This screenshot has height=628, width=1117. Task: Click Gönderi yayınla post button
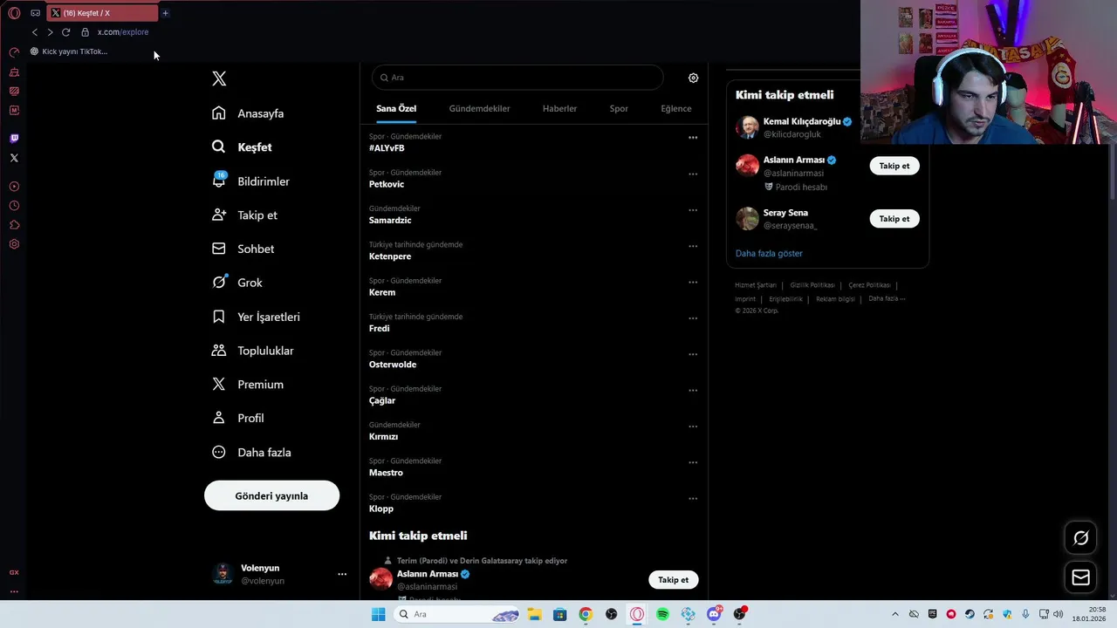pos(271,495)
